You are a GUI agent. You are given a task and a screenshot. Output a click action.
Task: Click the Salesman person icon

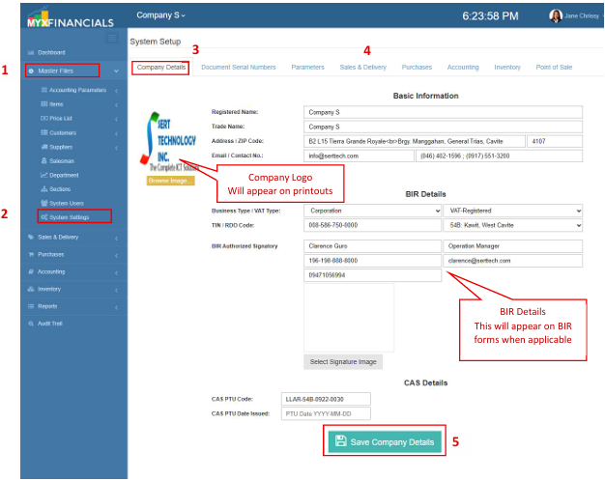[x=44, y=161]
